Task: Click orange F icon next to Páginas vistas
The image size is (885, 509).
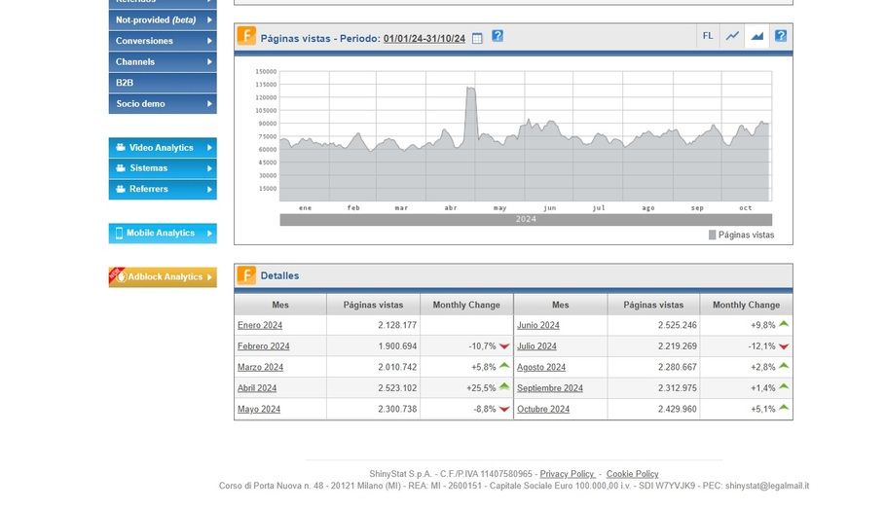Action: pyautogui.click(x=246, y=37)
